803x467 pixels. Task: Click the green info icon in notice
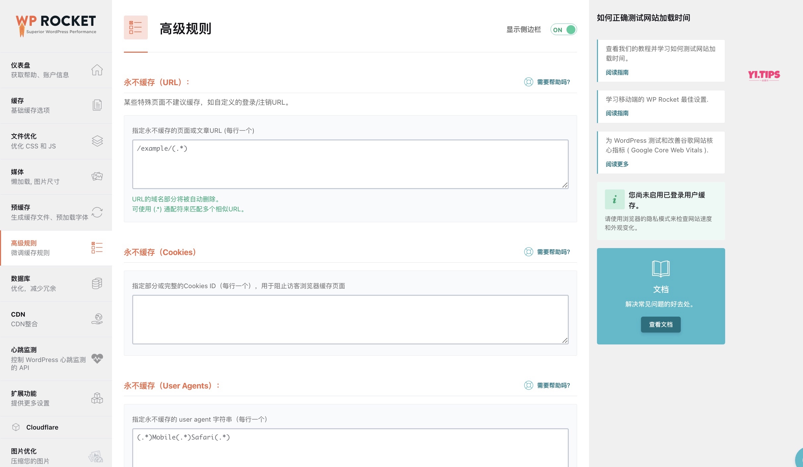pyautogui.click(x=615, y=199)
